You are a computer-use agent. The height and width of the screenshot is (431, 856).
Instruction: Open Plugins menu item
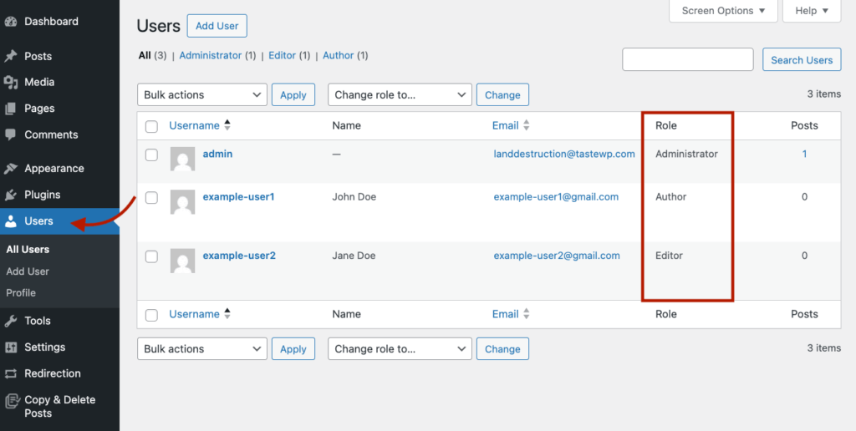tap(59, 195)
